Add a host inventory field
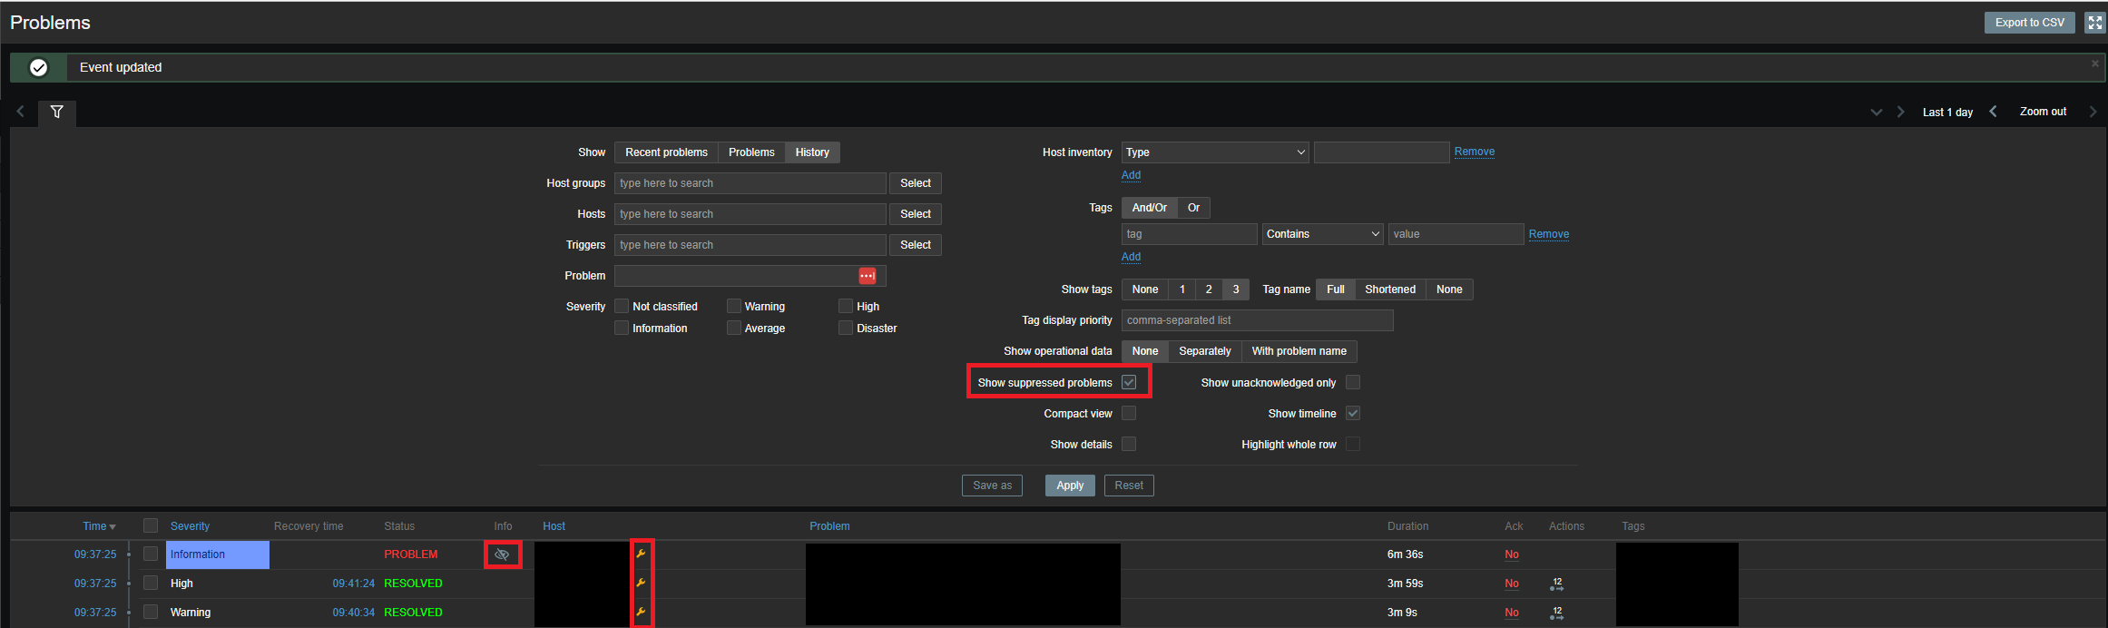The height and width of the screenshot is (628, 2108). [x=1131, y=175]
